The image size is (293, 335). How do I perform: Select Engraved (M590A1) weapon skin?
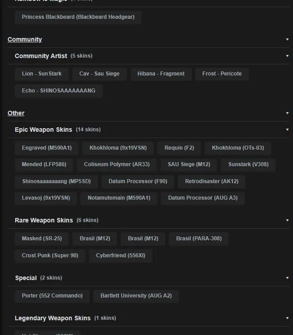coord(46,148)
